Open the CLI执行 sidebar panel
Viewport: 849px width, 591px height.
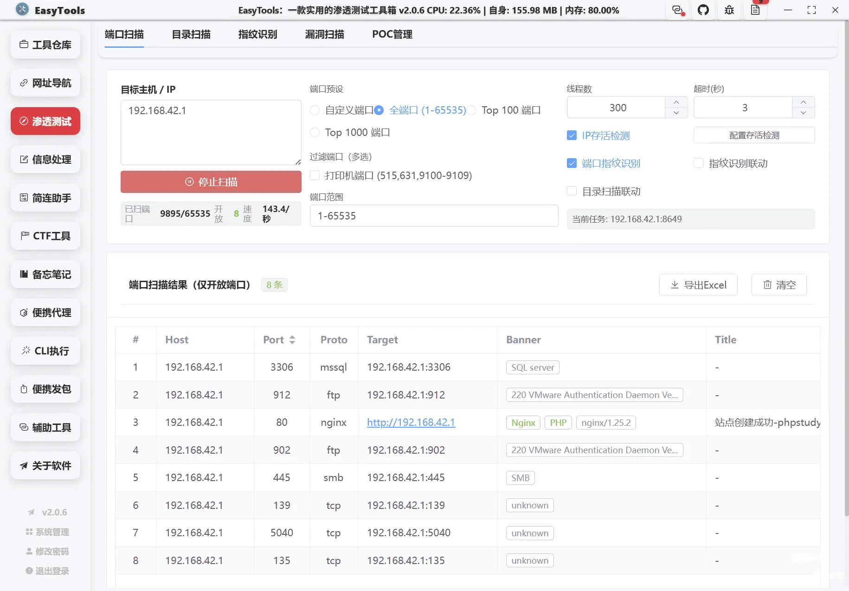(45, 351)
